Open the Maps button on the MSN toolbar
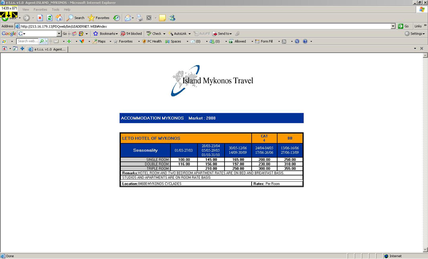The height and width of the screenshot is (259, 428). 99,41
